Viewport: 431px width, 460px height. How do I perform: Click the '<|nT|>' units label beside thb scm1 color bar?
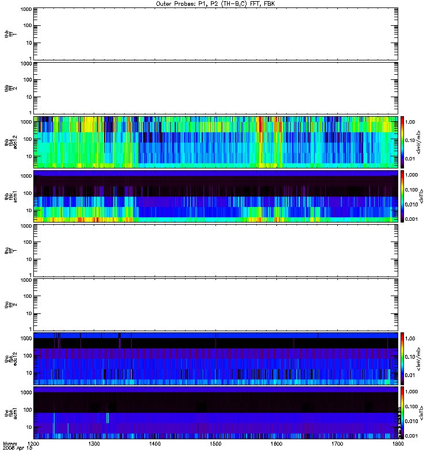click(x=421, y=197)
